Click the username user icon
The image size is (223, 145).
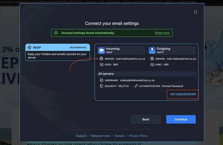pyautogui.click(x=101, y=80)
